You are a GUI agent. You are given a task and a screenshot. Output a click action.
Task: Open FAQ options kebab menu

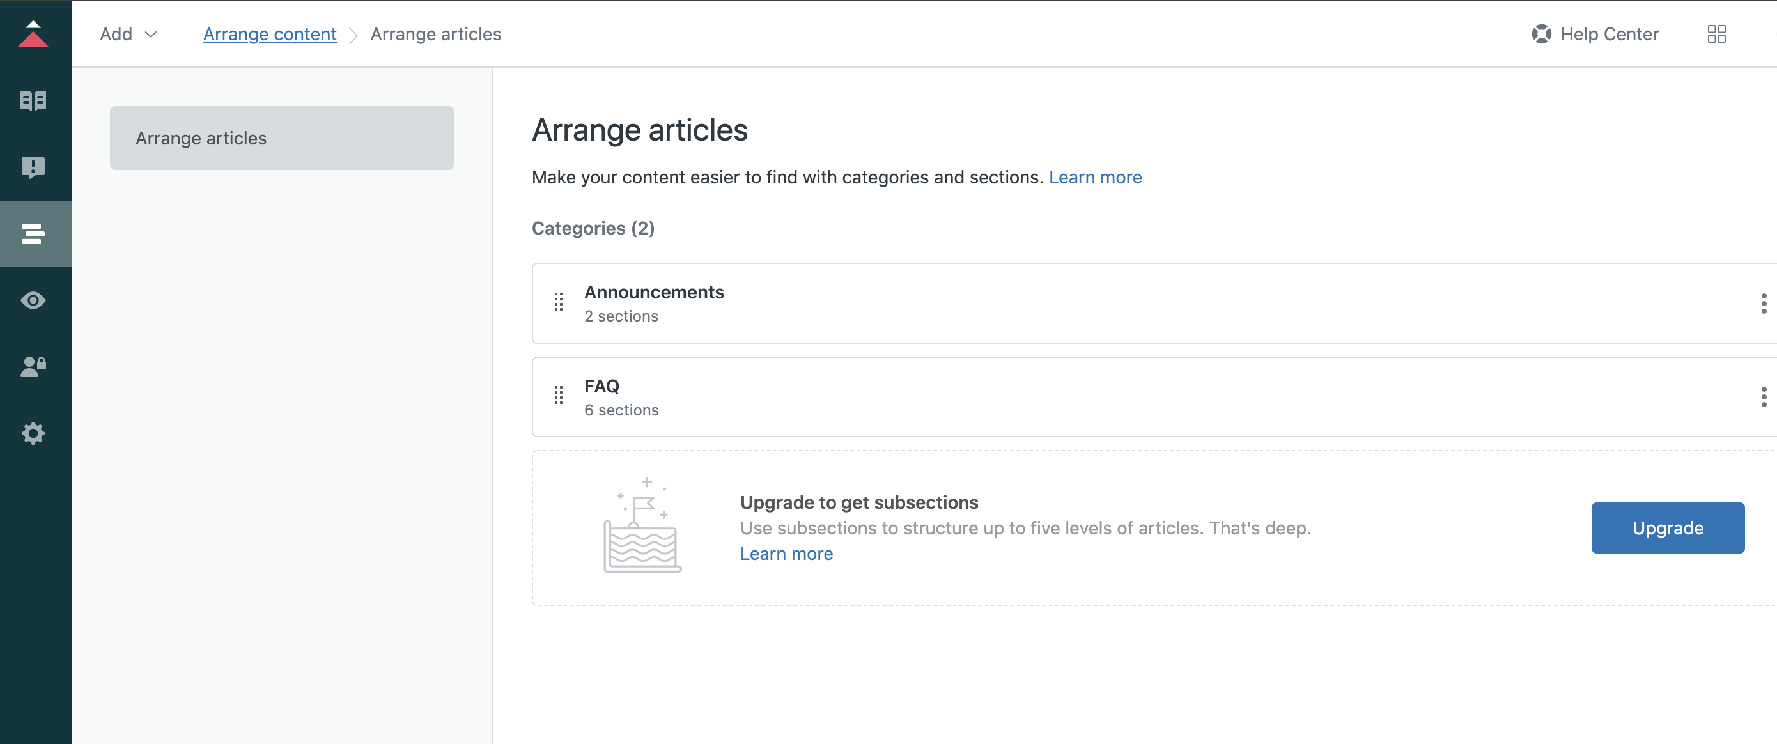(x=1763, y=396)
